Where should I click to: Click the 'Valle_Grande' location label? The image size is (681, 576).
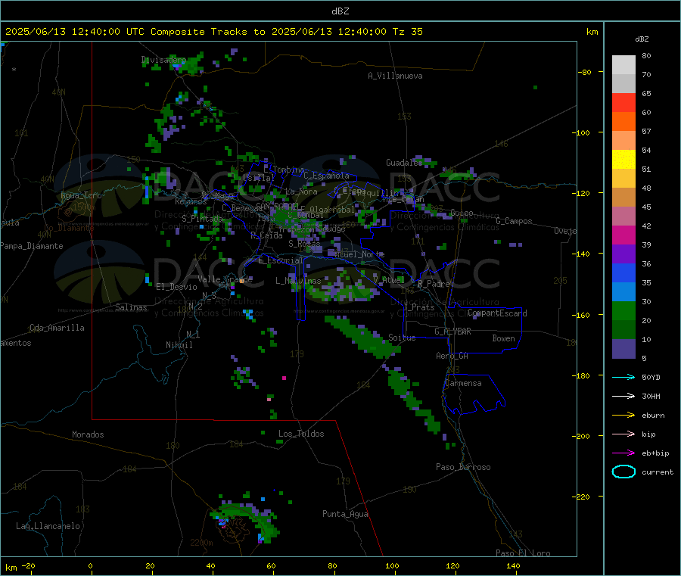(225, 279)
